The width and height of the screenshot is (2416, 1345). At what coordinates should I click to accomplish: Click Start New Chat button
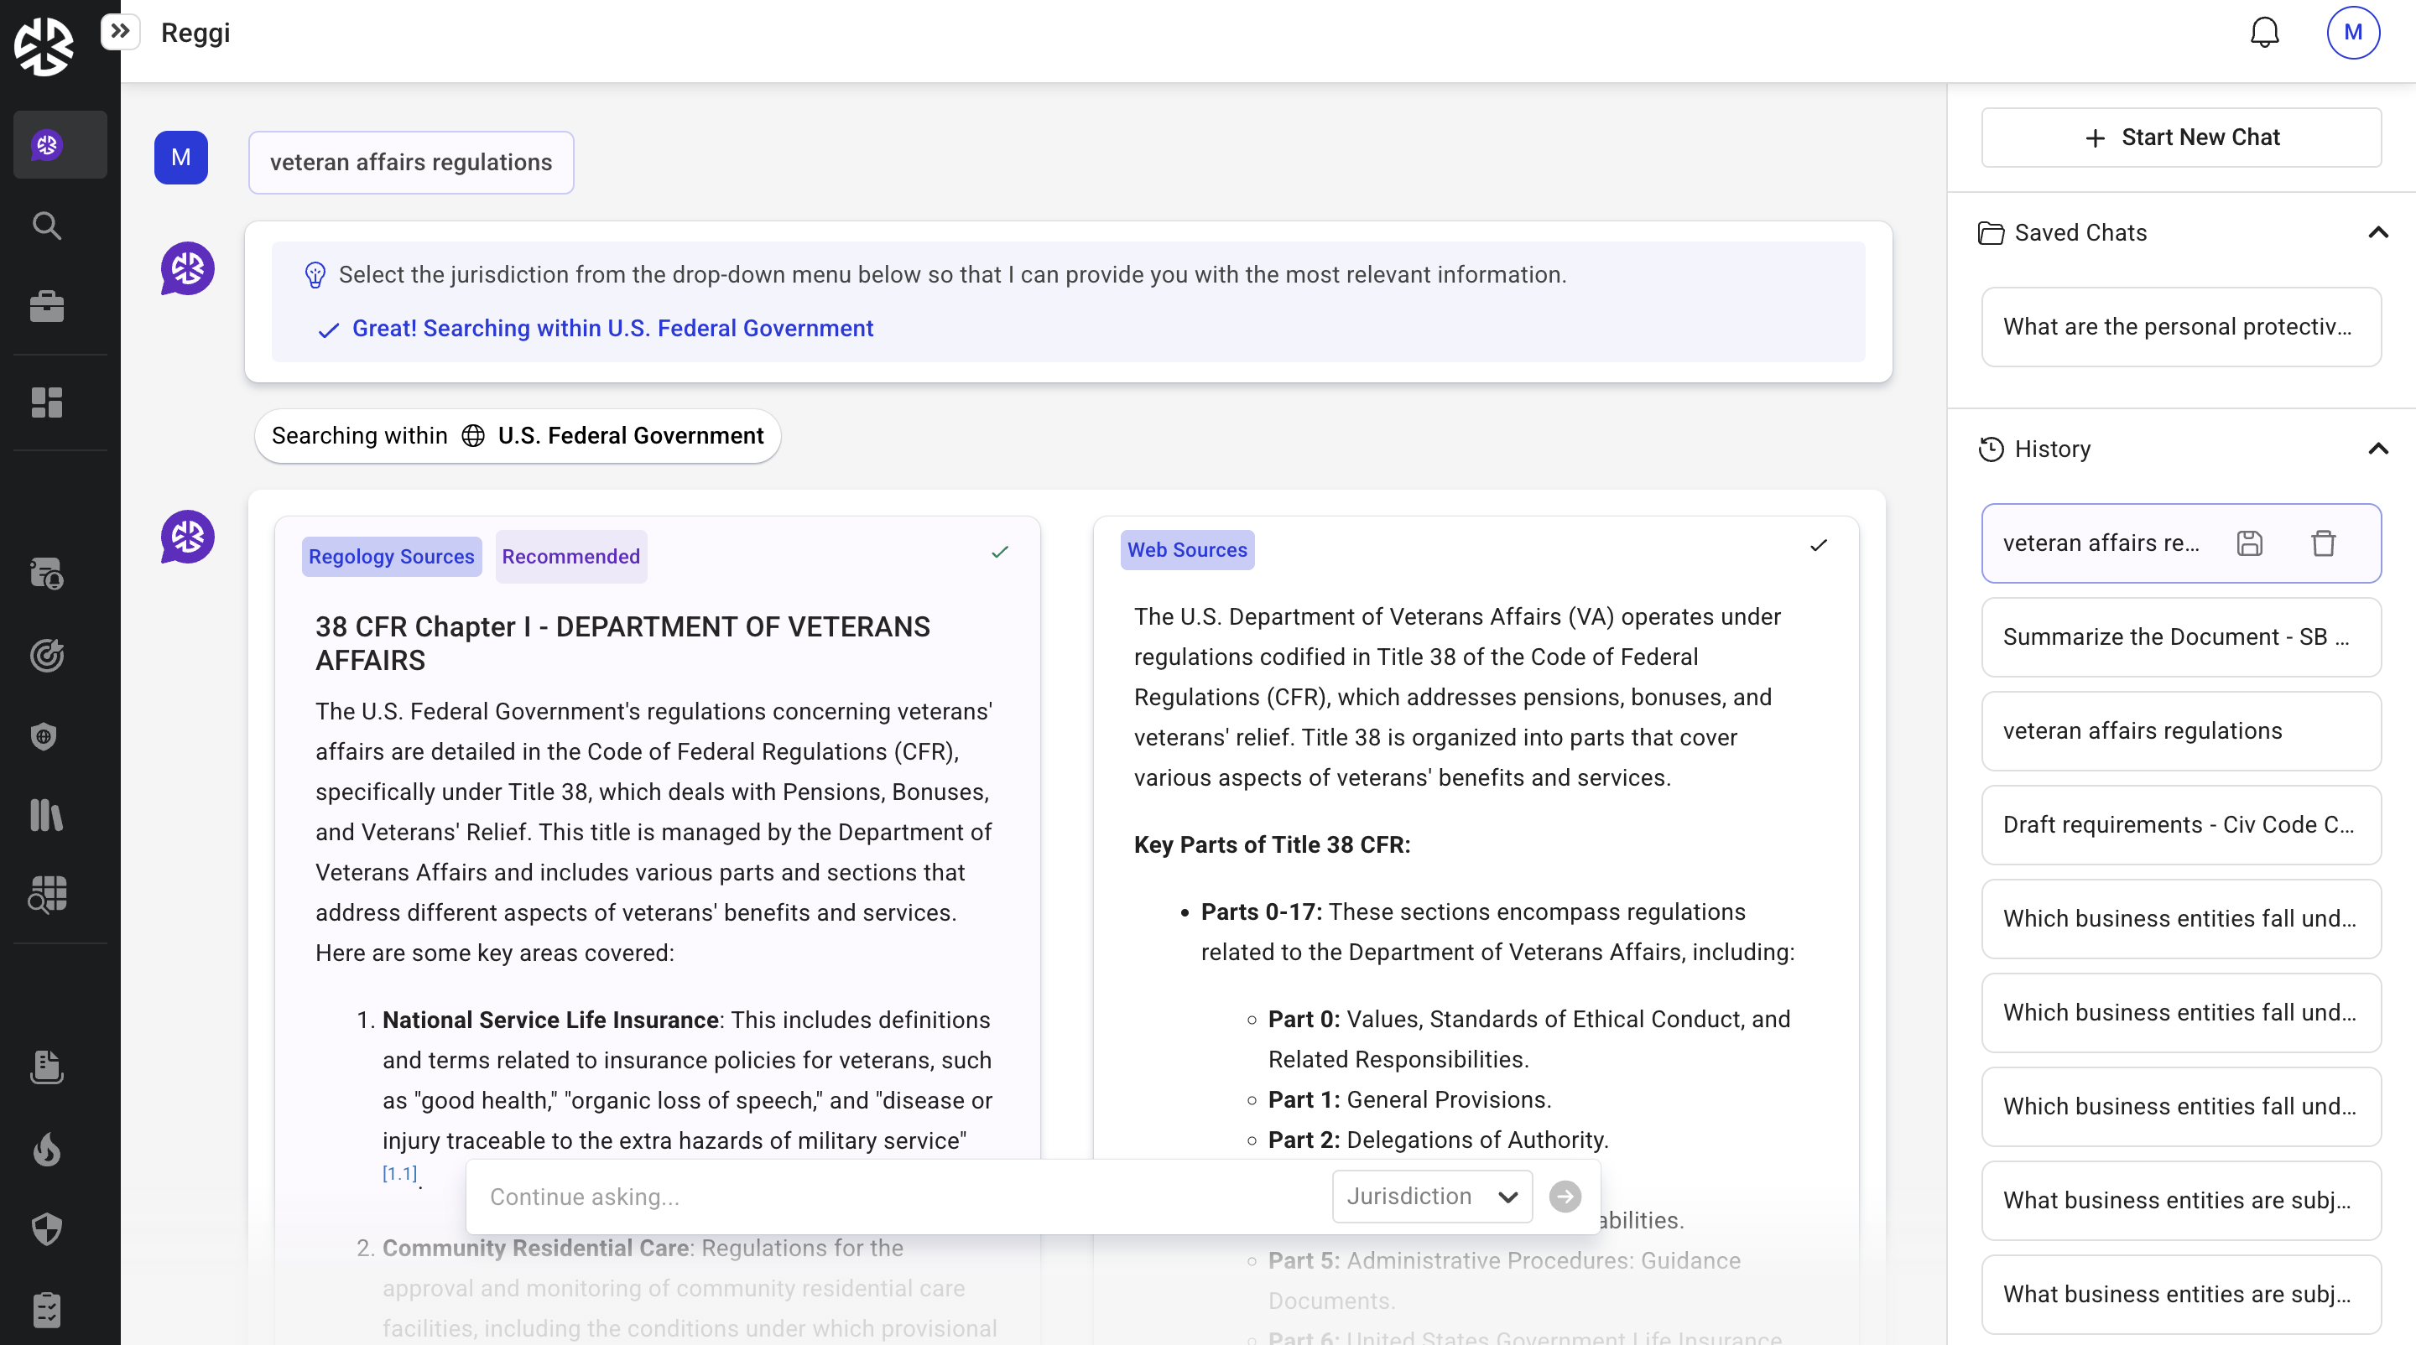[2180, 138]
